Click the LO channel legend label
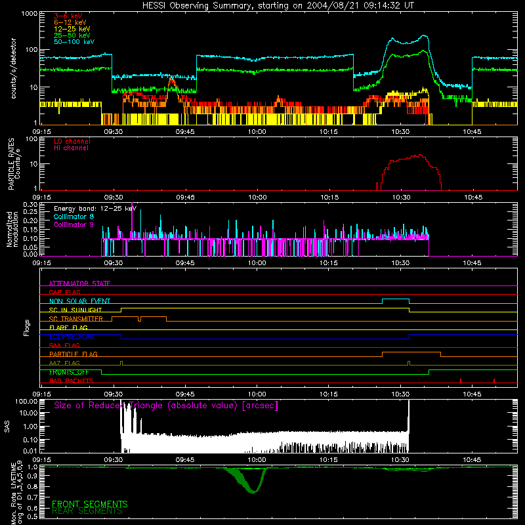 click(x=72, y=141)
